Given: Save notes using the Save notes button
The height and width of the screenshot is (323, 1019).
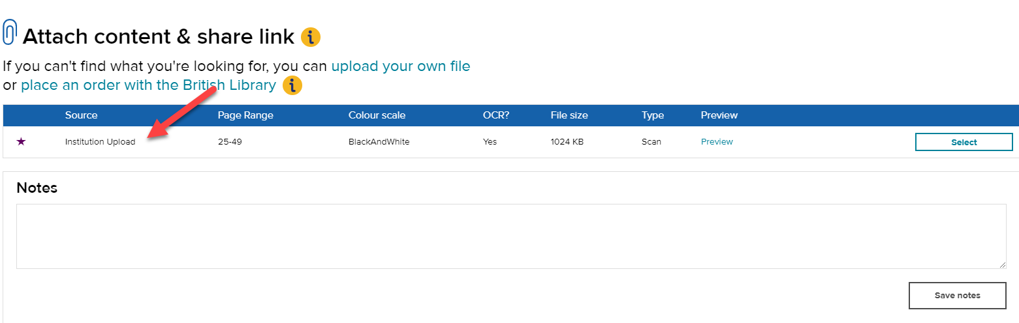Looking at the screenshot, I should click(x=957, y=296).
